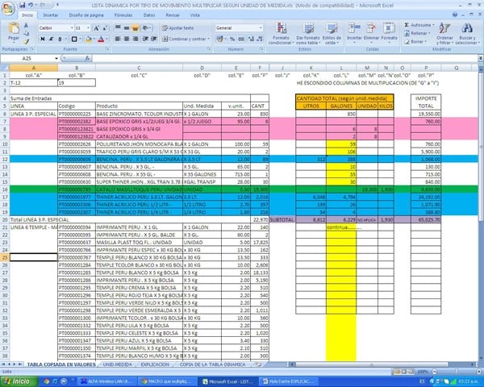484x387 pixels.
Task: Open the Diseño de página tab
Action: pos(88,15)
